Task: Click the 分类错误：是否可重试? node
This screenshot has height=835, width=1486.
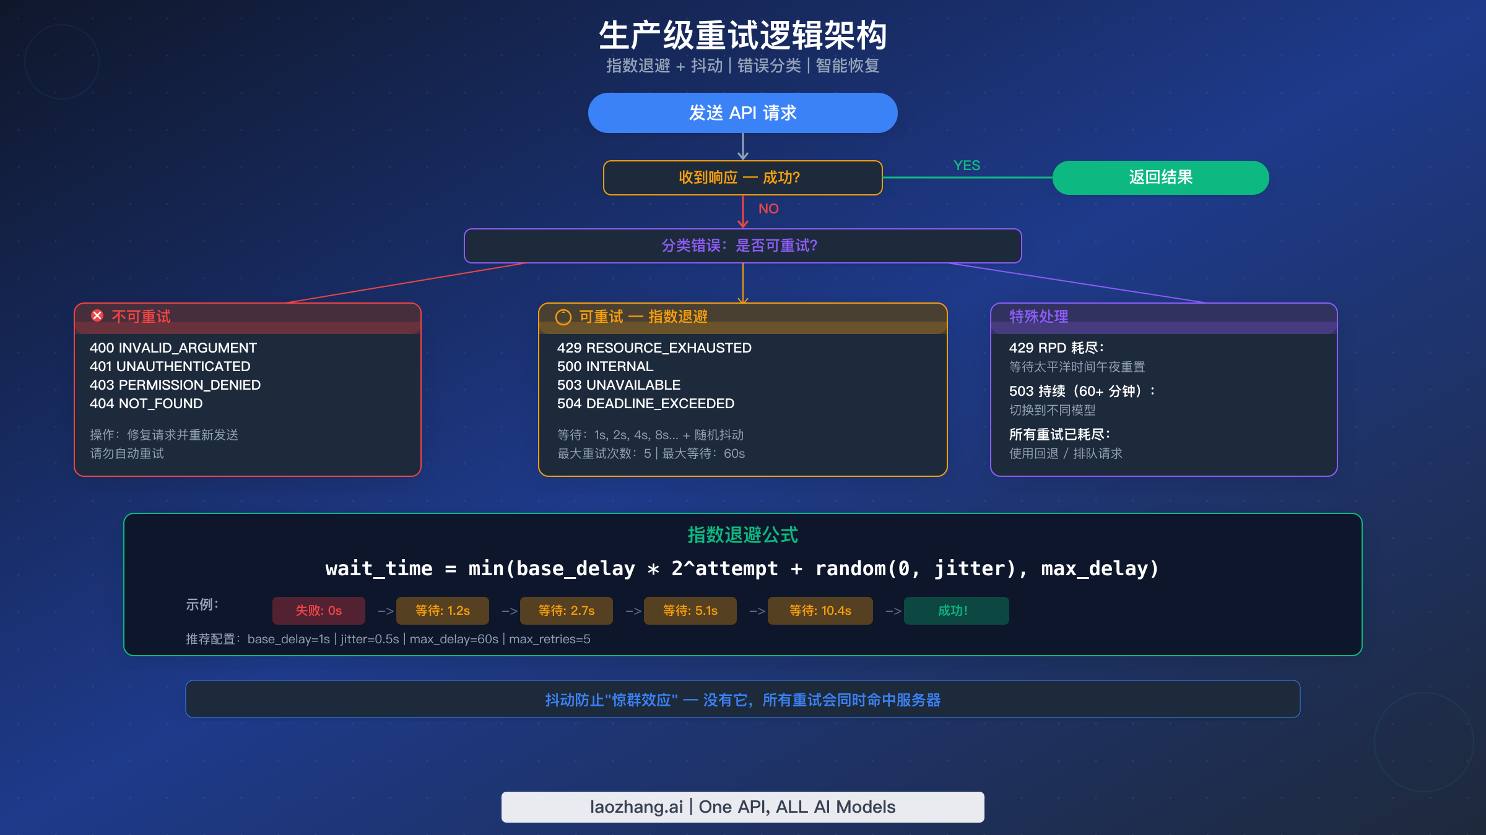Action: coord(741,246)
